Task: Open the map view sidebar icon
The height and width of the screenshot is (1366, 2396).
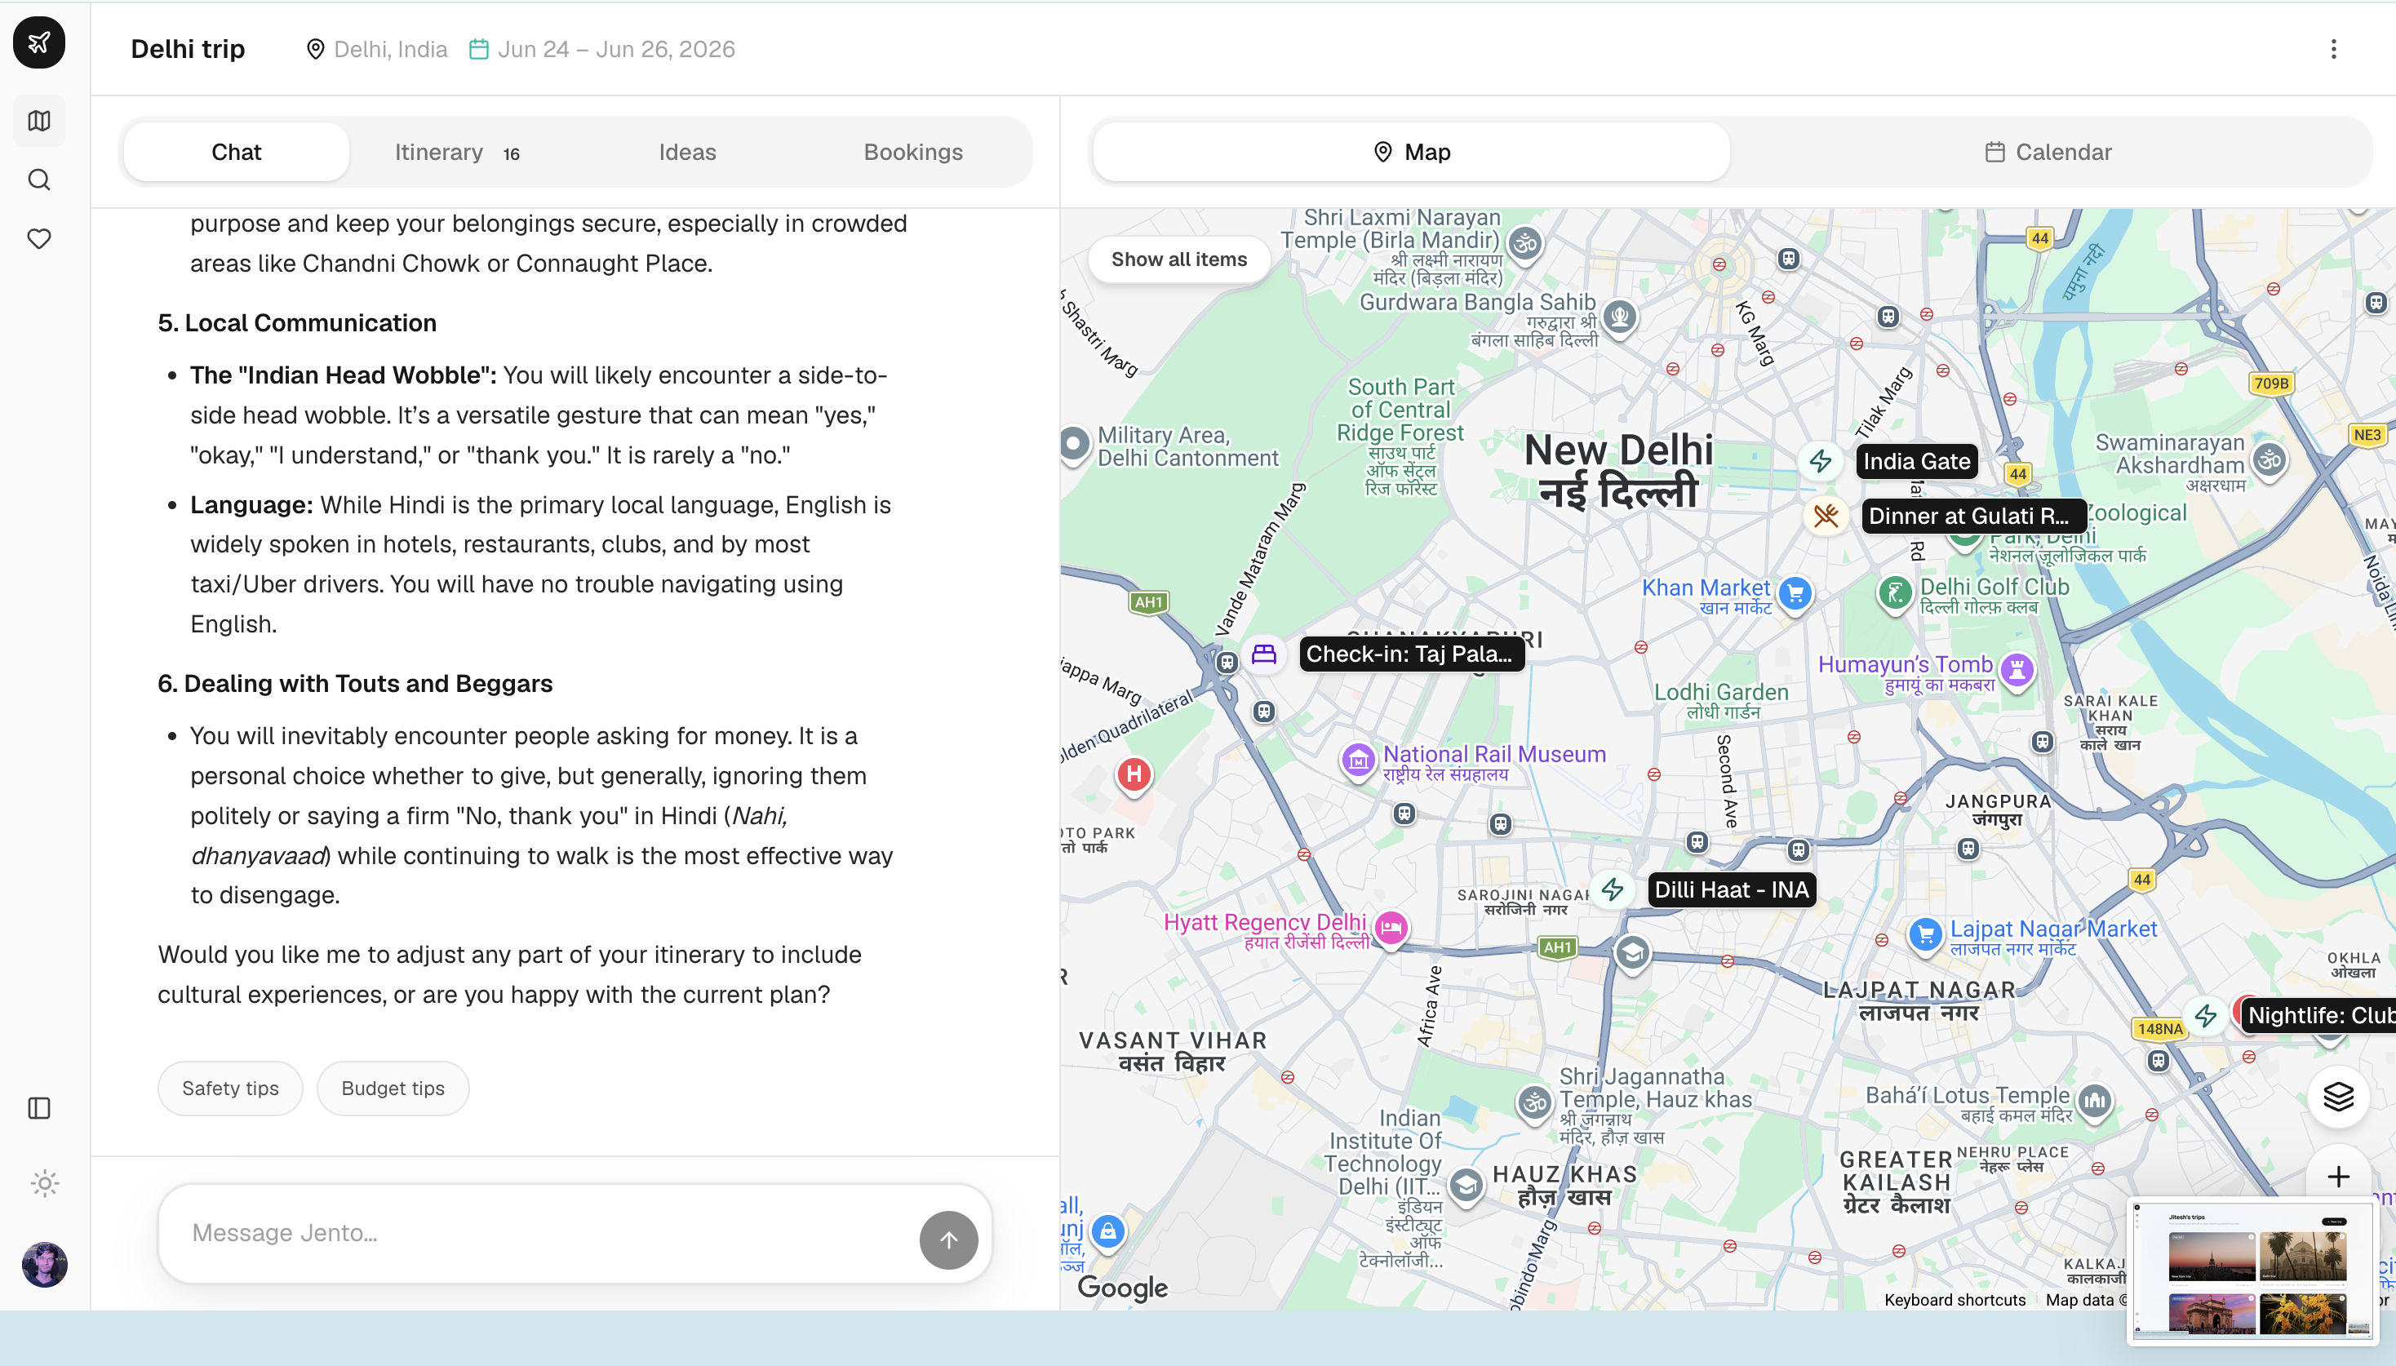Action: click(x=39, y=121)
